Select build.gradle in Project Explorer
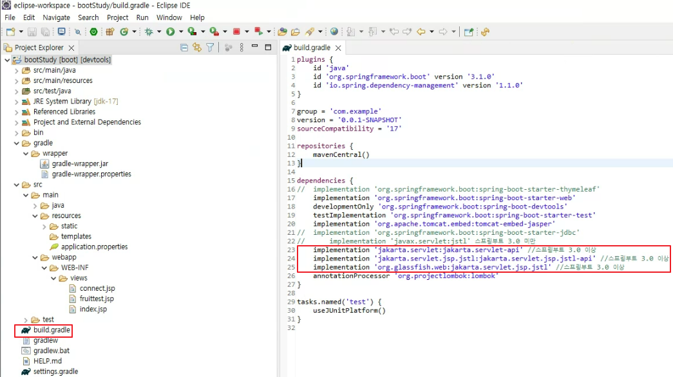 tap(52, 330)
